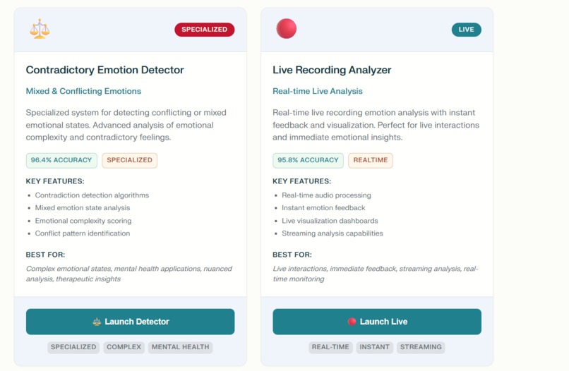Click the red record circle icon on Live Recording Analyzer card
Screen dimensions: 569x371
[287, 29]
